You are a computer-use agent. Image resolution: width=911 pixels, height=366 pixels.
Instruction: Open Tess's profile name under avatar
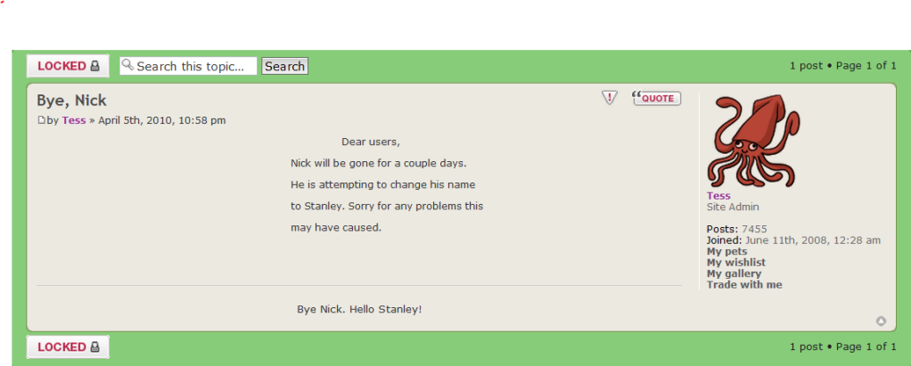(718, 196)
